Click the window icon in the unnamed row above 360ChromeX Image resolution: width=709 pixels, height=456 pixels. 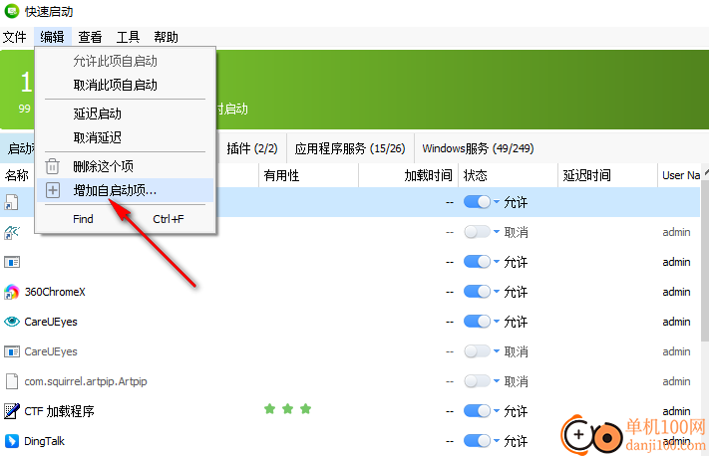click(x=12, y=262)
